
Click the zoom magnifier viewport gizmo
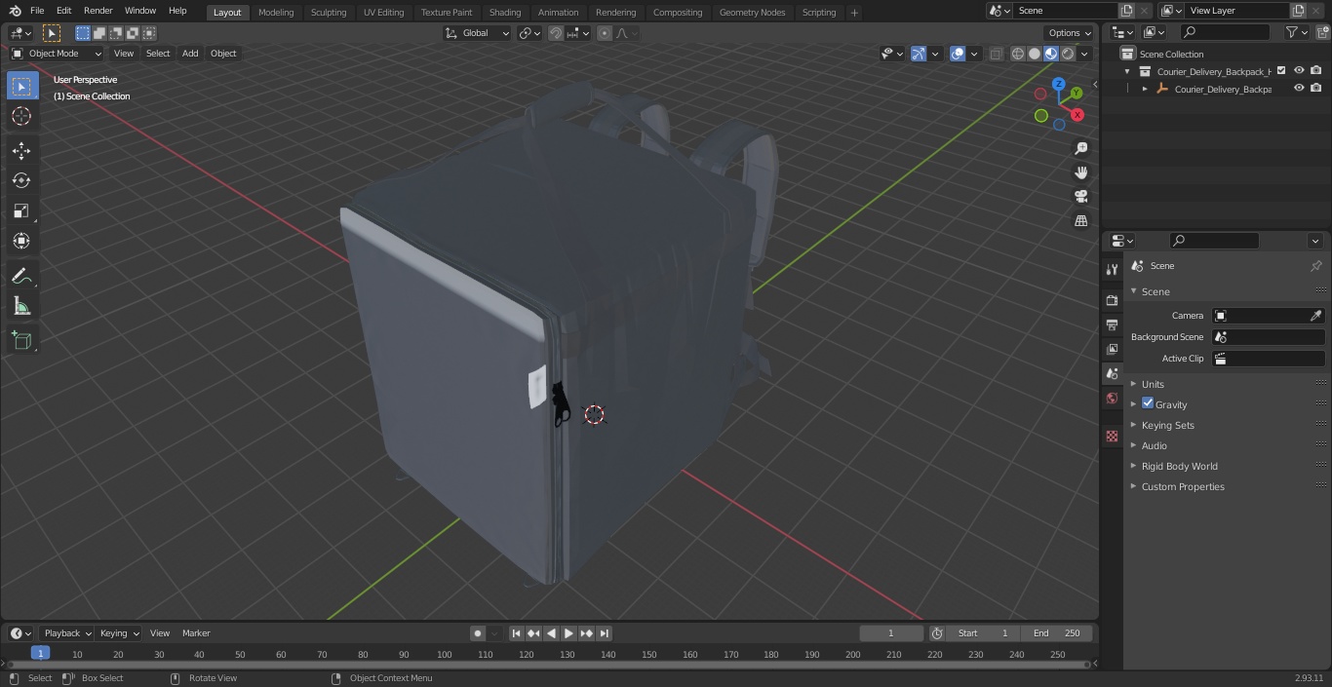tap(1080, 148)
